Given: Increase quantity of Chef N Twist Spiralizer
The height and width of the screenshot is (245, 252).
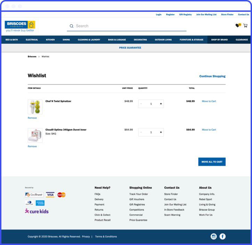Looking at the screenshot, I should [161, 104].
